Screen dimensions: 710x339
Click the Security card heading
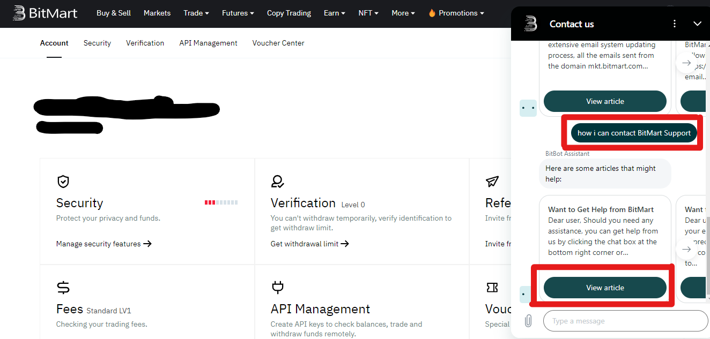(79, 203)
